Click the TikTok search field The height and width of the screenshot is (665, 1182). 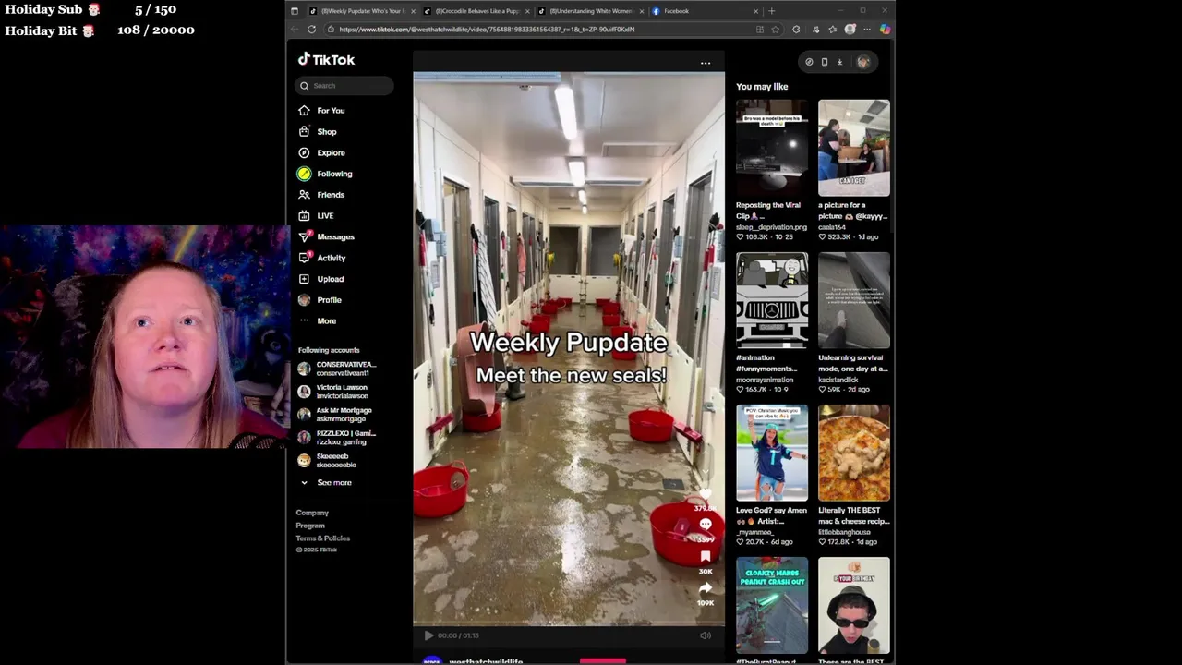(x=345, y=86)
